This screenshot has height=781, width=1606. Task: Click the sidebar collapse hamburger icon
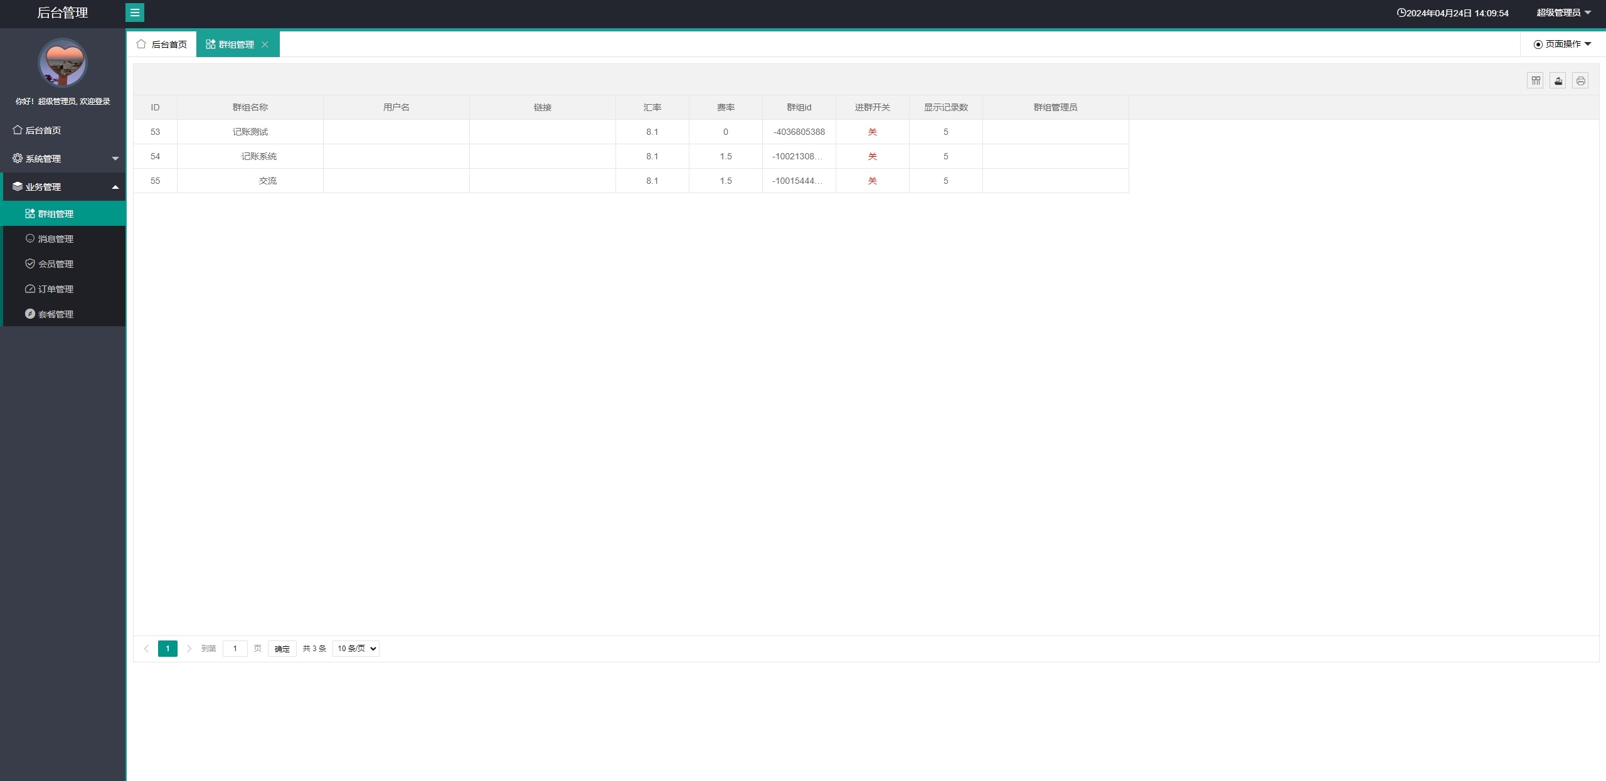click(x=135, y=13)
